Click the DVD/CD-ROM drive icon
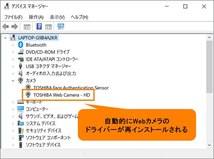 (21, 52)
